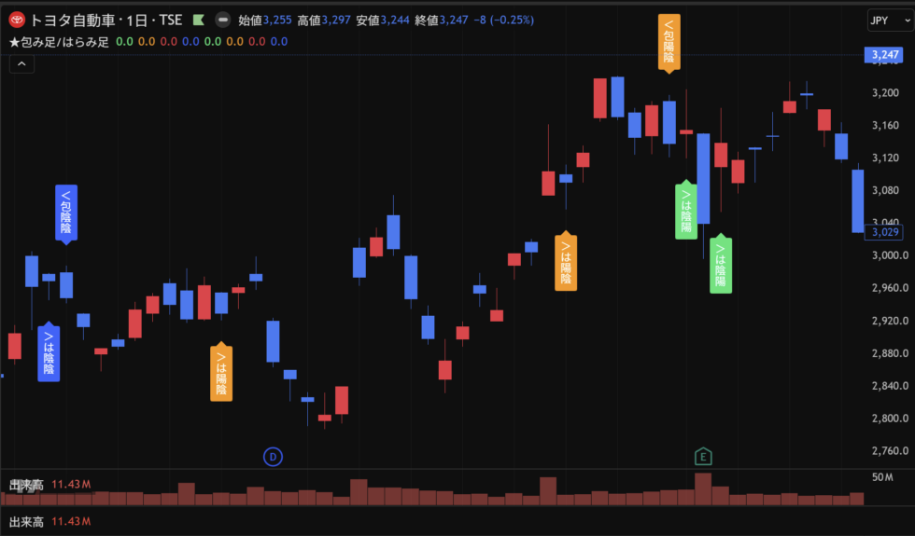Screen dimensions: 915x536
Task: Open the blue D dividend marker
Action: (273, 456)
